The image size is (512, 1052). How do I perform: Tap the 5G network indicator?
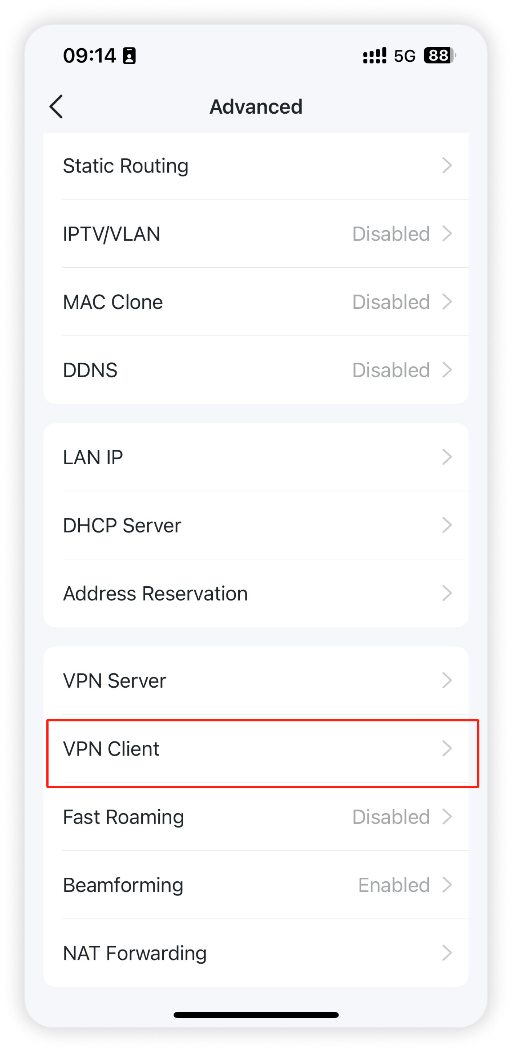pyautogui.click(x=405, y=56)
